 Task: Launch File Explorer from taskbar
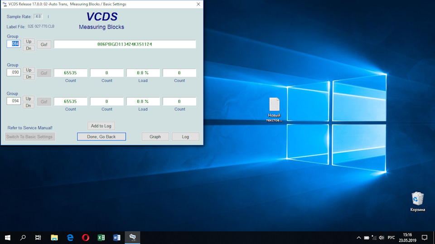click(x=54, y=237)
